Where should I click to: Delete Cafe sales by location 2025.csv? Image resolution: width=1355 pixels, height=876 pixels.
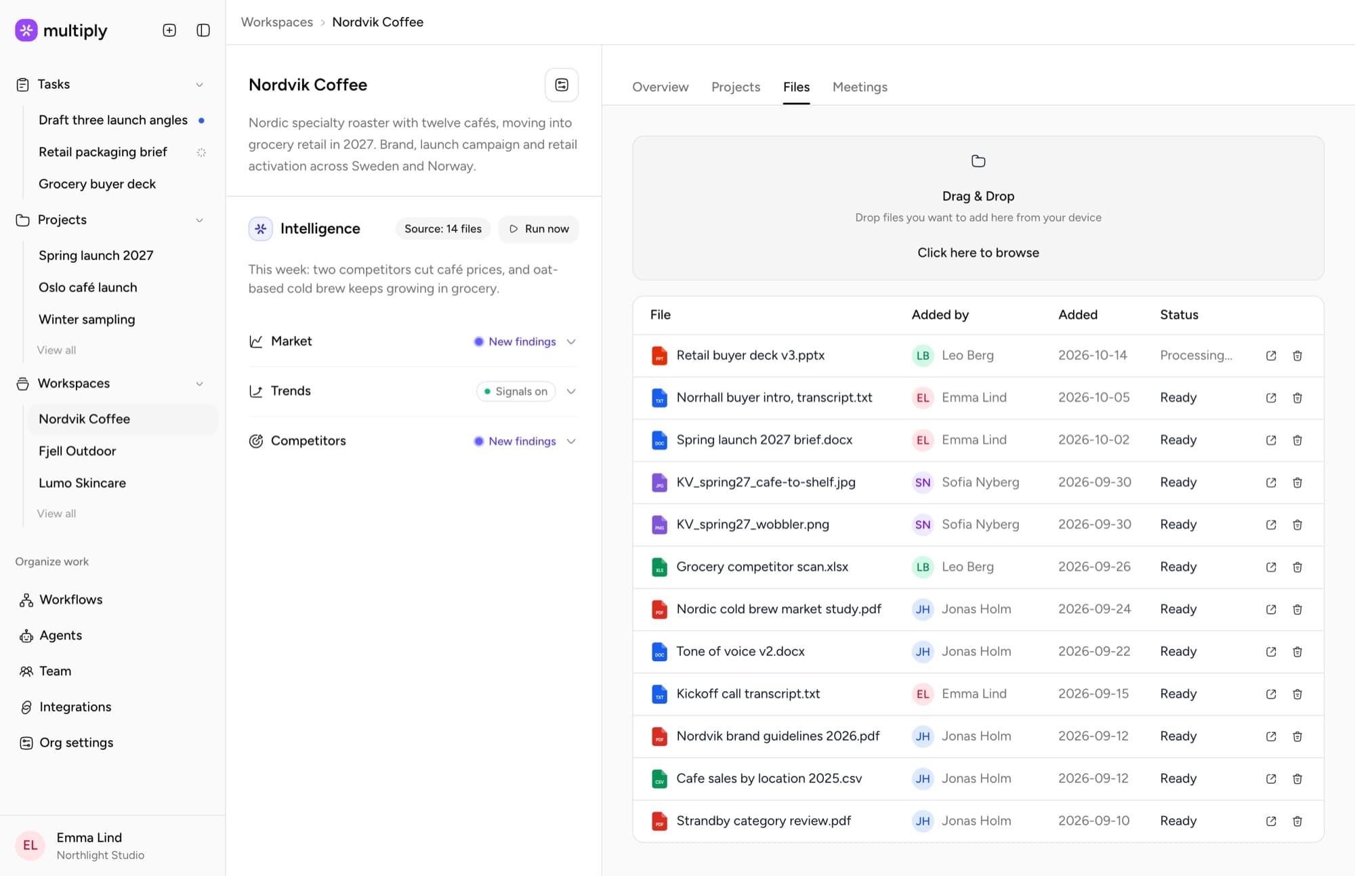tap(1297, 779)
